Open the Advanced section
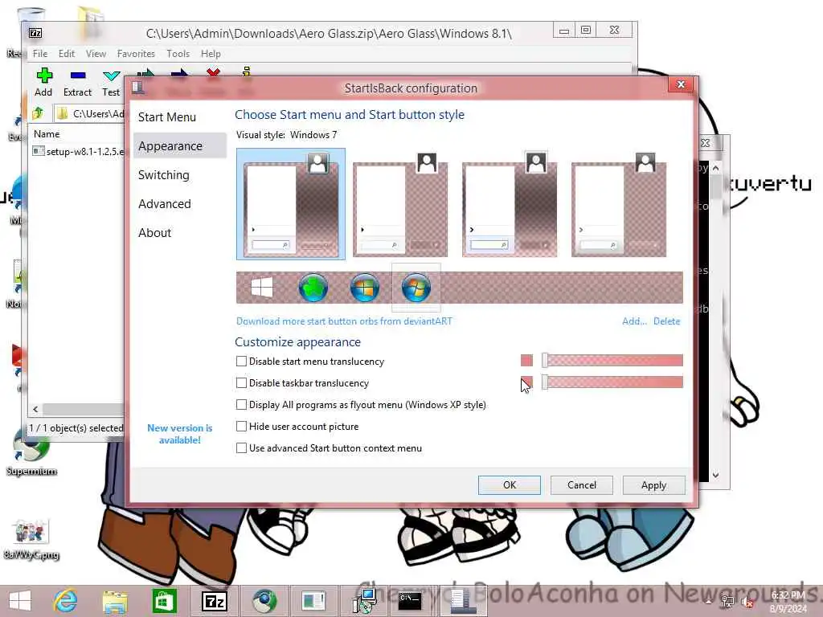Viewport: 823px width, 617px height. (165, 203)
